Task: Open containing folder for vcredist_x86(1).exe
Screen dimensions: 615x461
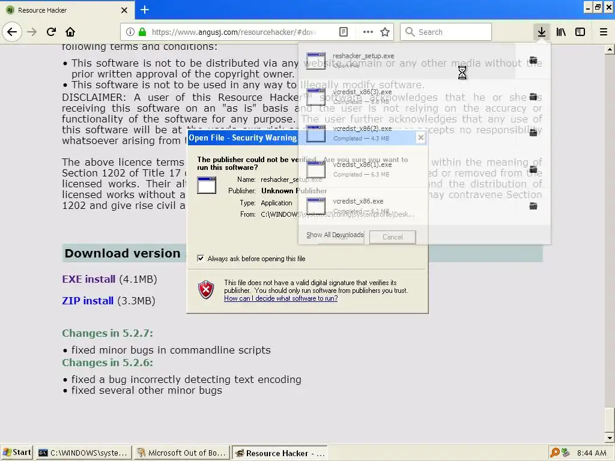Action: tap(533, 169)
